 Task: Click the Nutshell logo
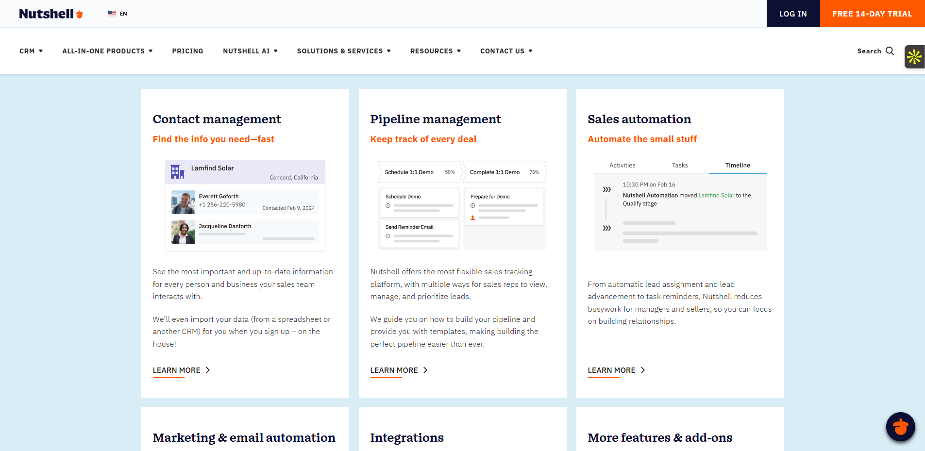51,14
